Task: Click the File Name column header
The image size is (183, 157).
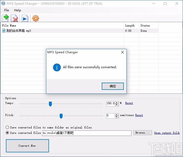Action: click(x=63, y=25)
